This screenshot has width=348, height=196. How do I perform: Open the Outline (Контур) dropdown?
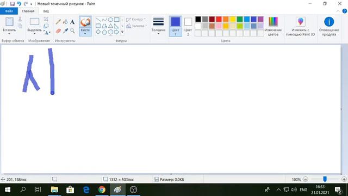(136, 20)
